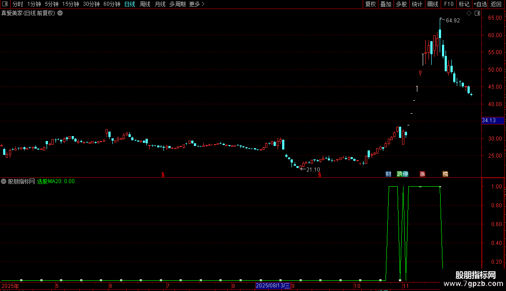506x291 pixels.
Task: Open F10 company info
Action: [x=449, y=4]
